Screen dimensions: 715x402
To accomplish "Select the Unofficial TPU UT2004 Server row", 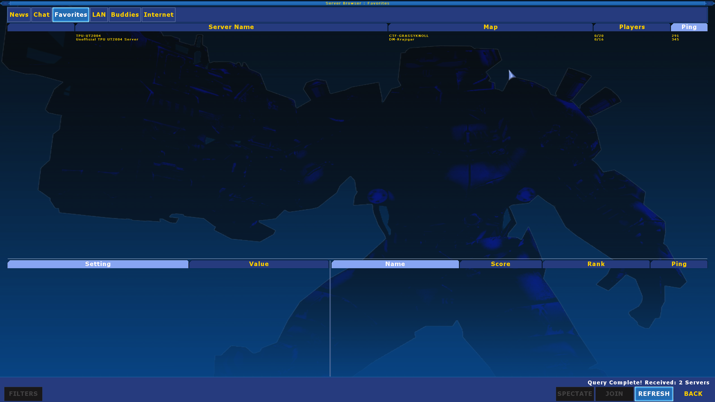I will coord(357,39).
